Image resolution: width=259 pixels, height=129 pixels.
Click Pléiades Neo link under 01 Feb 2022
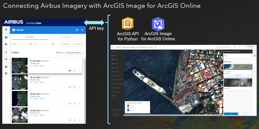click(35, 63)
